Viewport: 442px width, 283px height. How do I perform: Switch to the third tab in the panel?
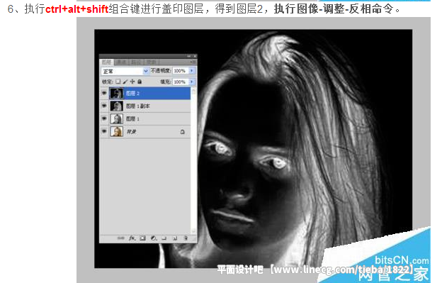137,62
